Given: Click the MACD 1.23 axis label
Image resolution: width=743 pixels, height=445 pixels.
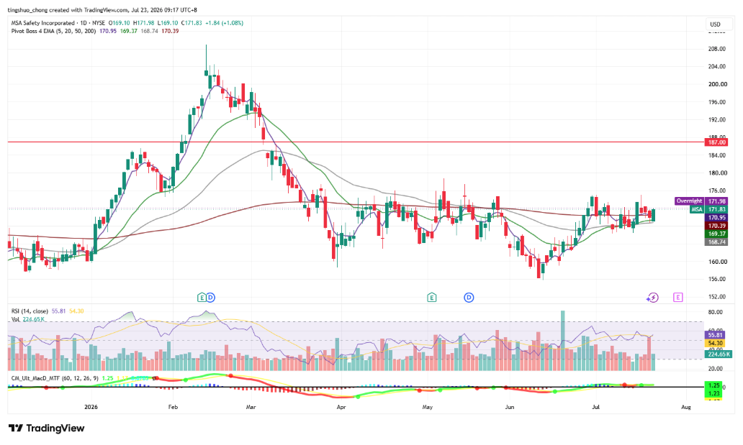Looking at the screenshot, I should tap(714, 393).
